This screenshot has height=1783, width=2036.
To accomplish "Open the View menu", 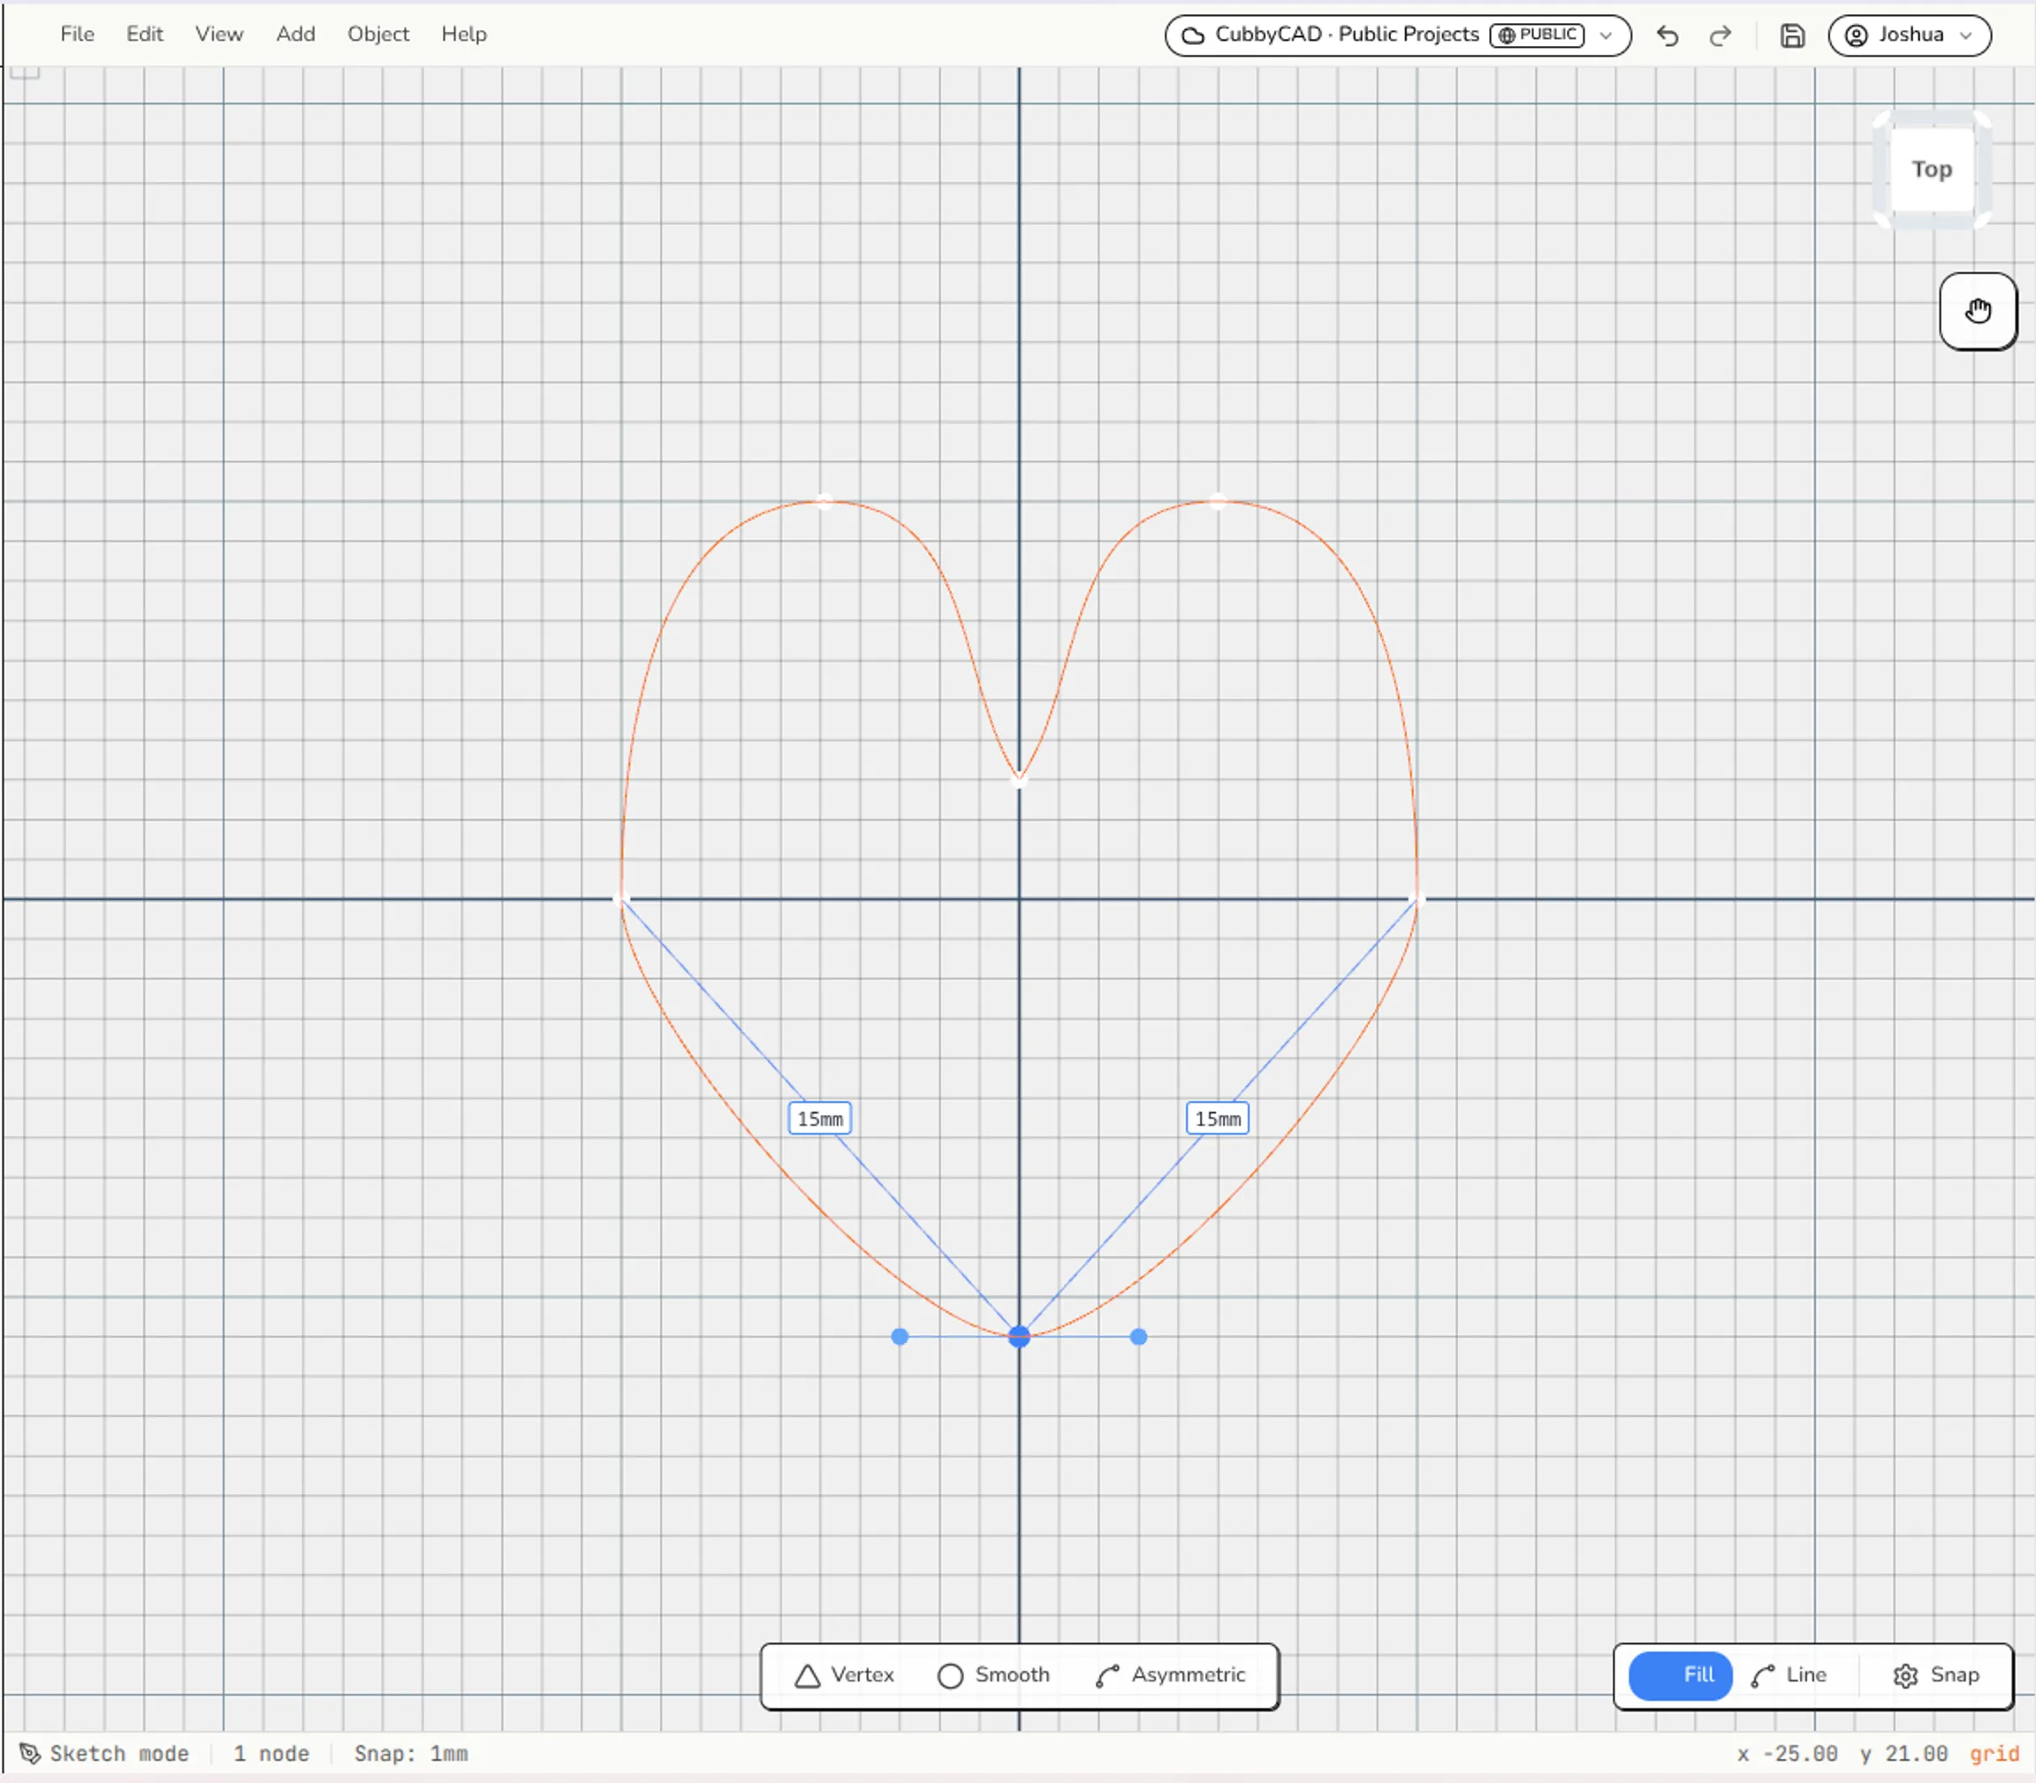I will [219, 34].
